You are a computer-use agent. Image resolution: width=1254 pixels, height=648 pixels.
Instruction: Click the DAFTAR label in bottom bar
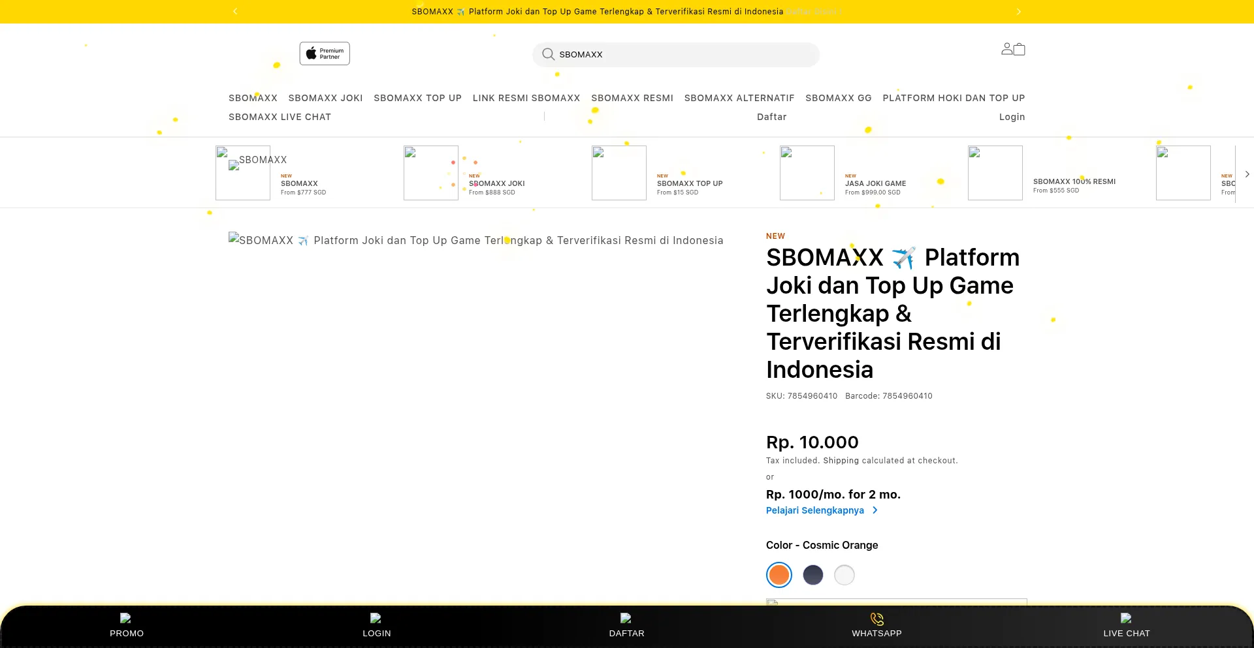click(x=627, y=634)
